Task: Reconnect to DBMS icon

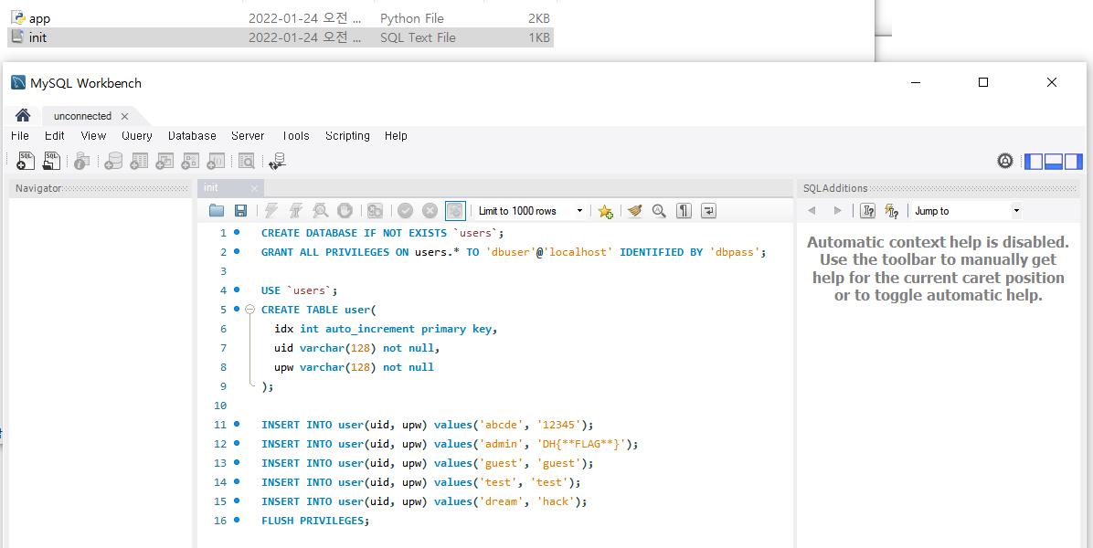Action: (x=278, y=161)
